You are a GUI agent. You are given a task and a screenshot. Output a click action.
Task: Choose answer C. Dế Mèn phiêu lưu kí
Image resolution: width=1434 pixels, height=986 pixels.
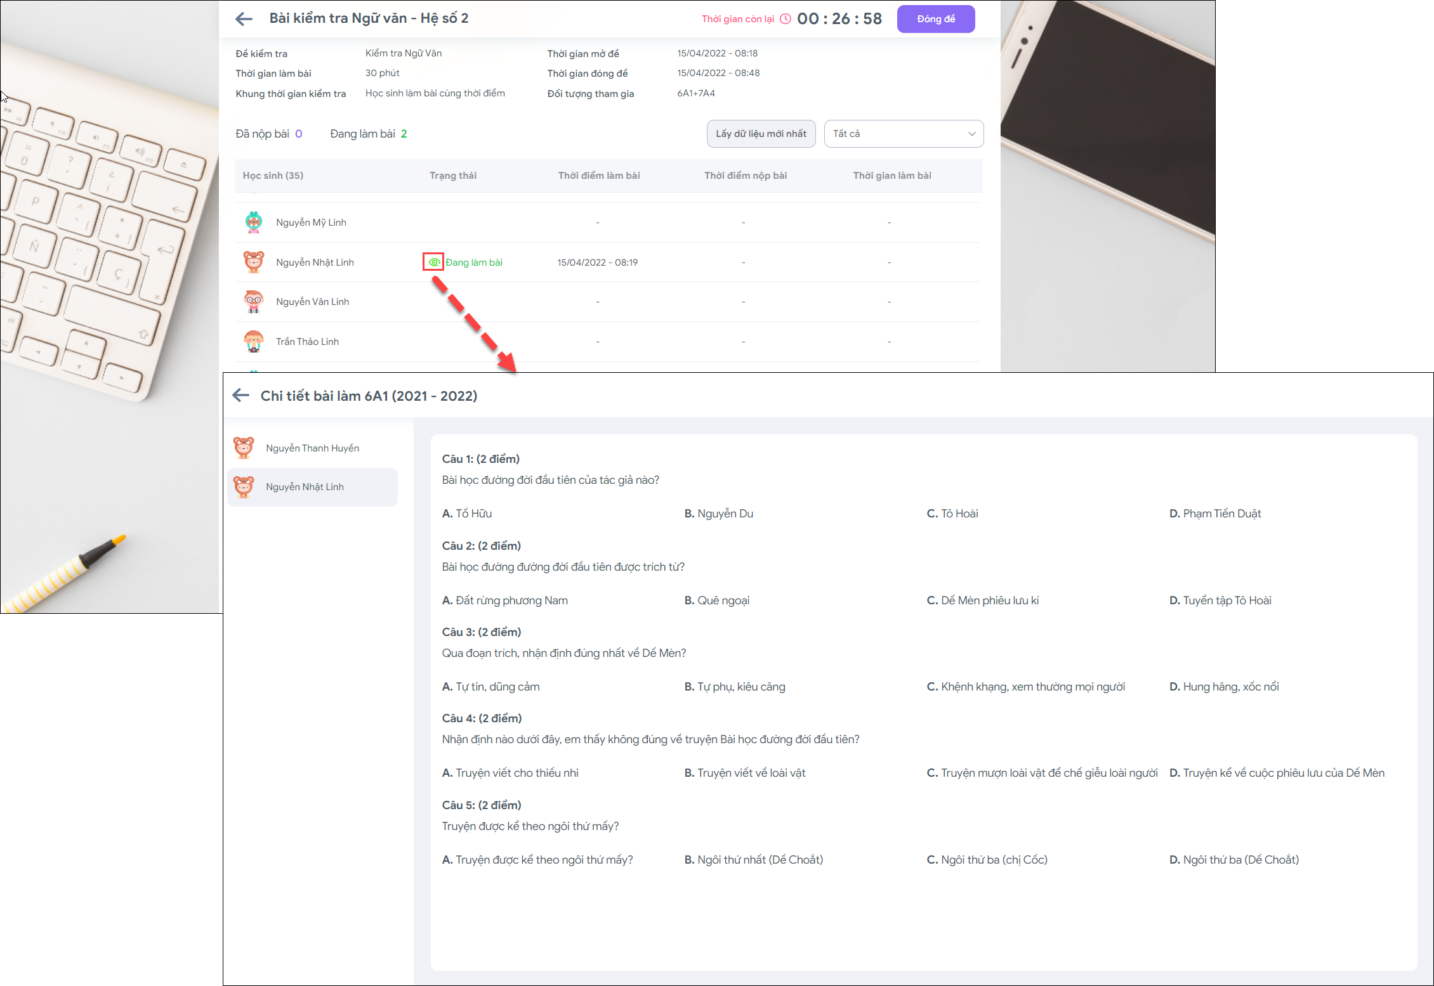[983, 600]
